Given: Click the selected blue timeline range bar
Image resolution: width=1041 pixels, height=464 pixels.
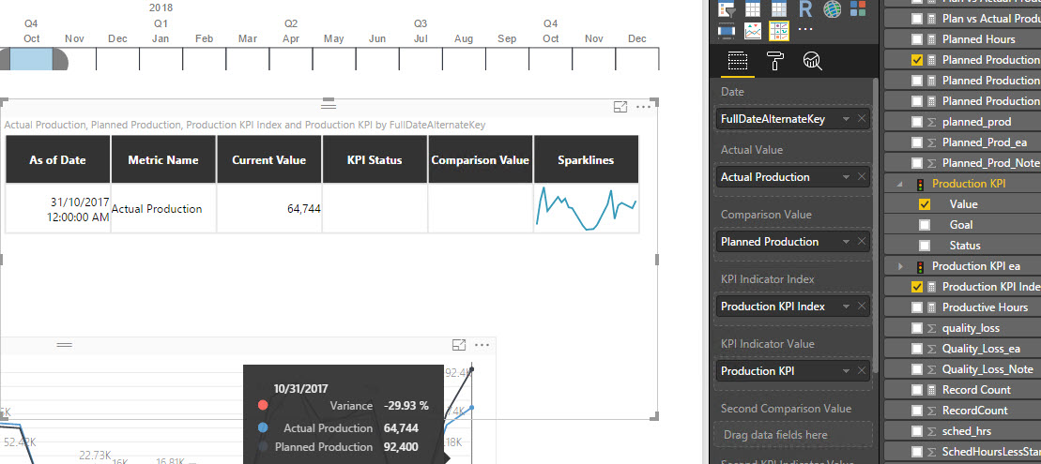Looking at the screenshot, I should (x=31, y=59).
